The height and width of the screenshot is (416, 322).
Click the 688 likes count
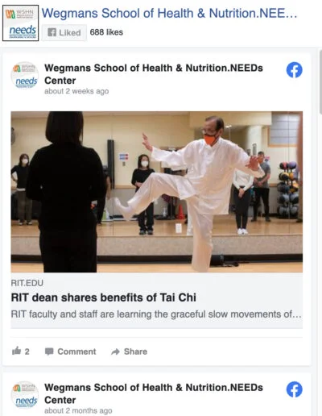[x=106, y=32]
